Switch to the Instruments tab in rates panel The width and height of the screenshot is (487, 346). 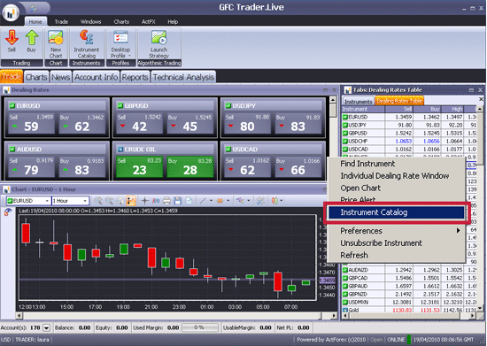click(358, 101)
